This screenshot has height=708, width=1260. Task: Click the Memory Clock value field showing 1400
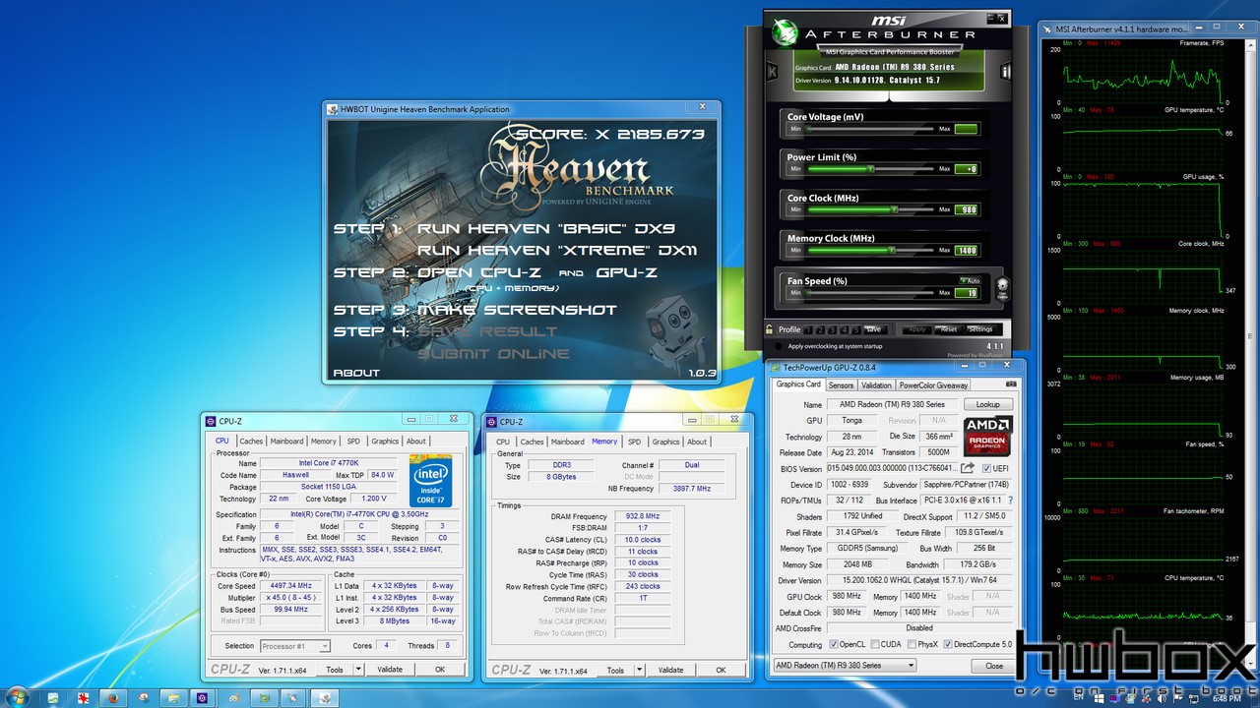coord(967,251)
